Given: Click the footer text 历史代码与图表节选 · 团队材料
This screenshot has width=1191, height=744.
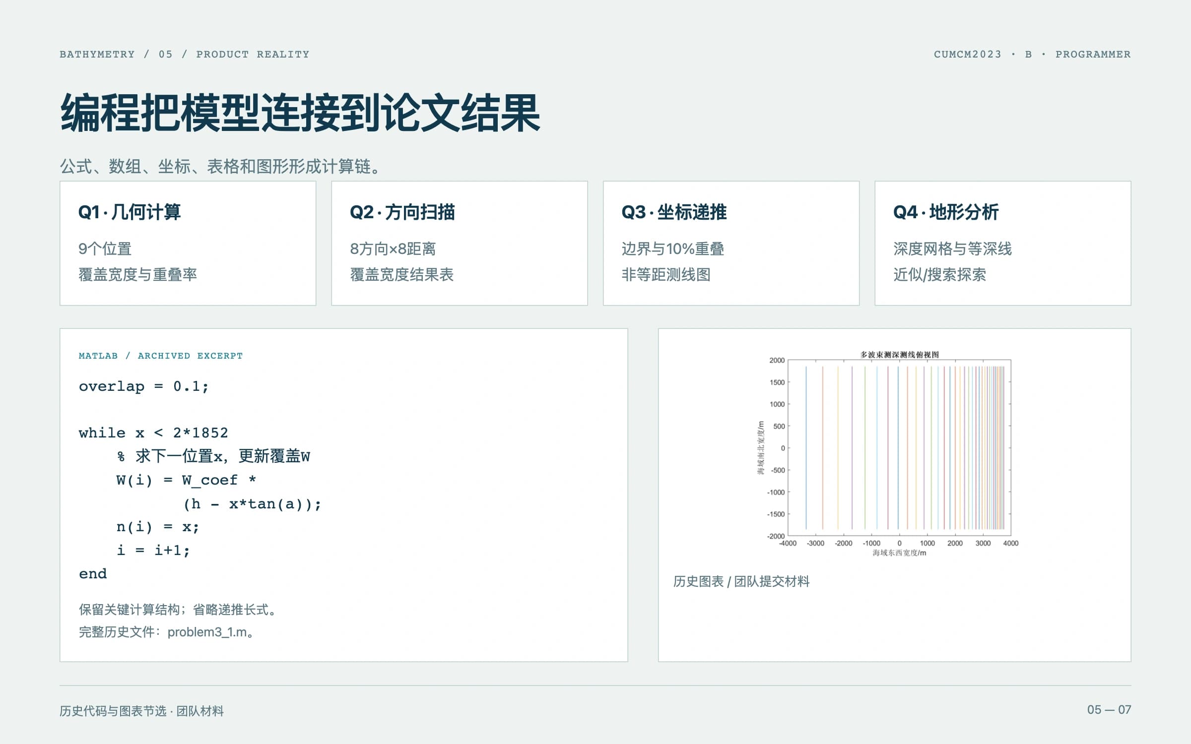Looking at the screenshot, I should coord(141,711).
